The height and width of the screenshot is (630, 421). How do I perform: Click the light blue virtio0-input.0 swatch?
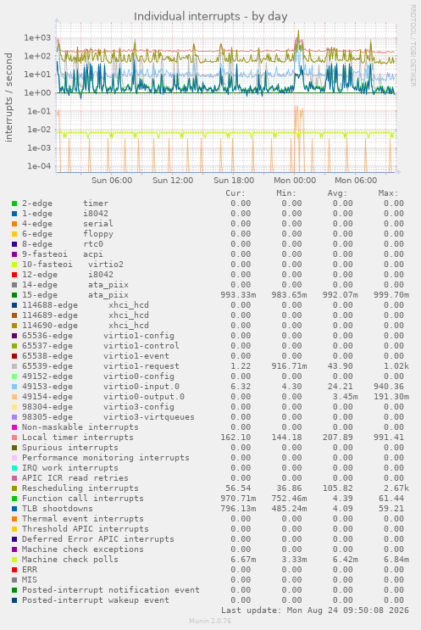[x=14, y=387]
